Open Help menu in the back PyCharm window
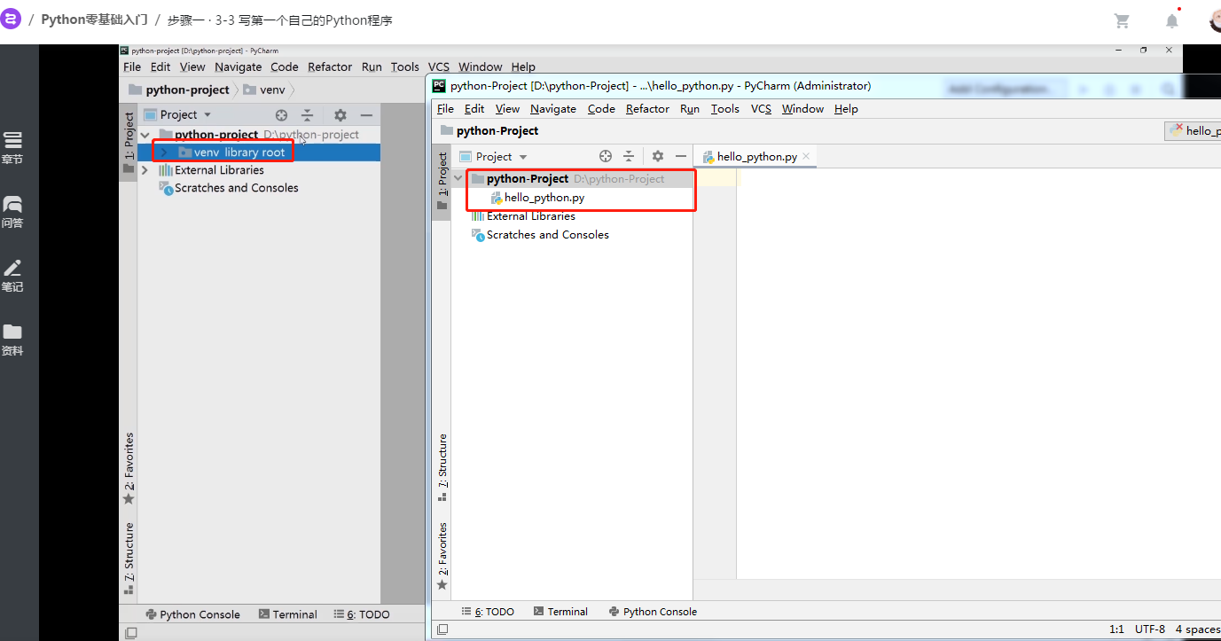The image size is (1221, 641). tap(523, 66)
